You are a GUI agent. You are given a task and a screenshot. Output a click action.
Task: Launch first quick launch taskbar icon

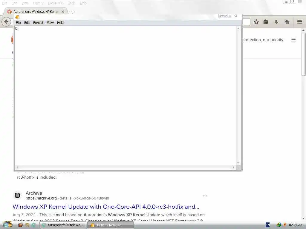(20, 225)
